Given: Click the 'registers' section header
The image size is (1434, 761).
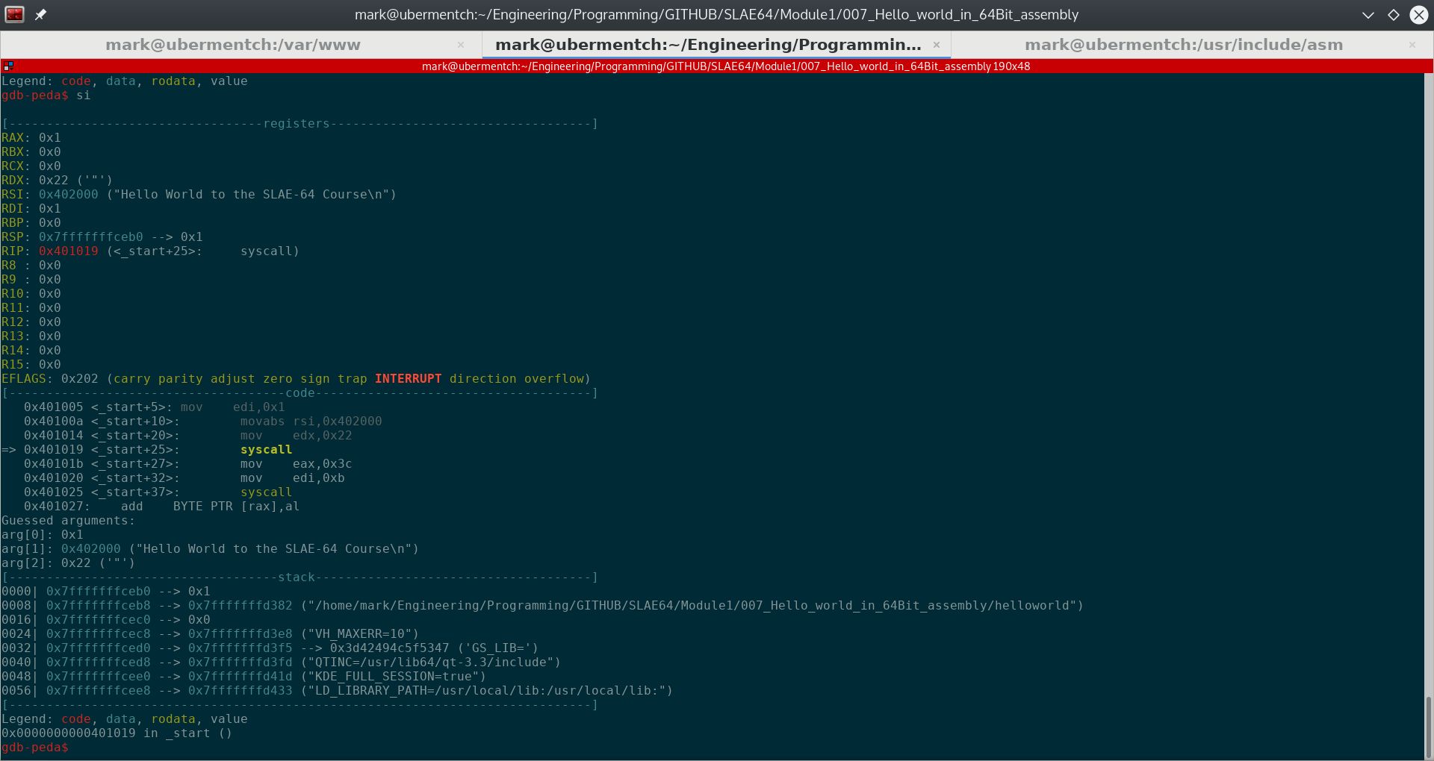Looking at the screenshot, I should [297, 124].
